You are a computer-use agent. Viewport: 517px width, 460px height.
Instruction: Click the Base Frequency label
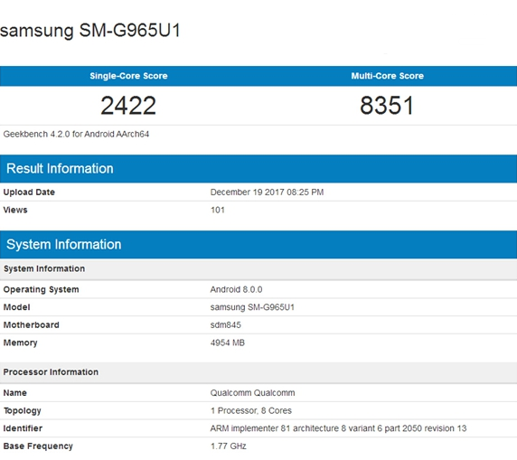coord(38,446)
